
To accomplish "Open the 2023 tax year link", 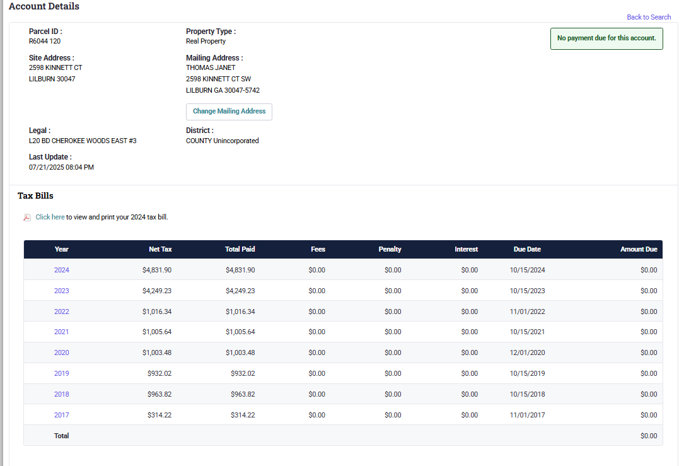I will pos(61,291).
